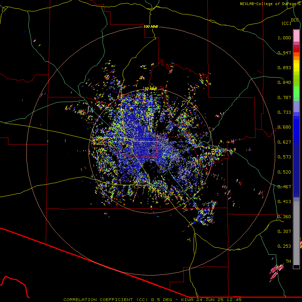Click the TH threshold label on legend
Viewport: 302px width, 302px height.
(x=288, y=261)
